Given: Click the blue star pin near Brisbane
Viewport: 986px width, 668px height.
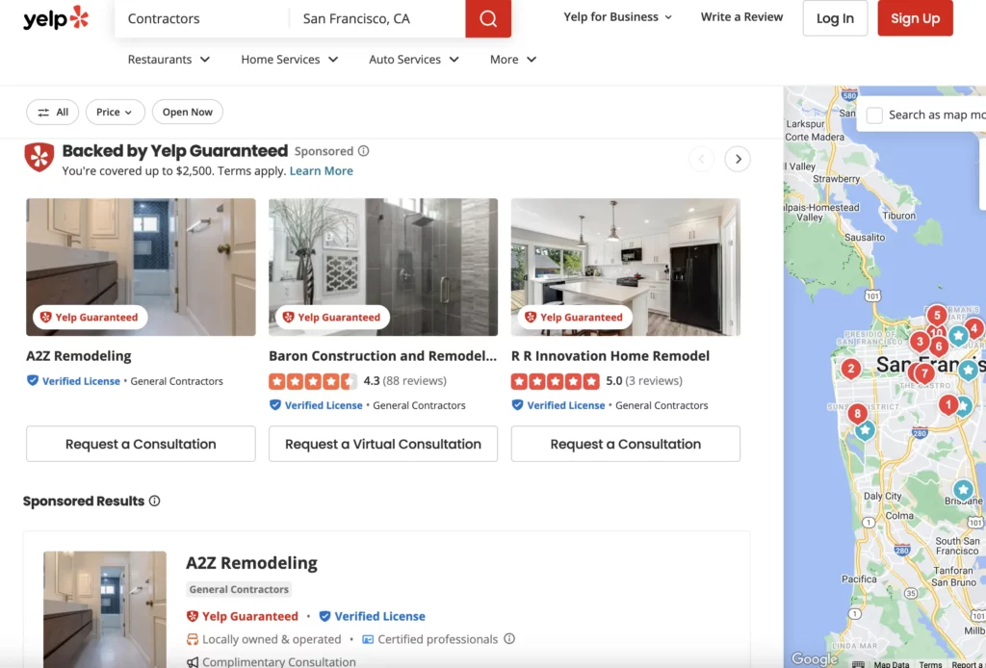Looking at the screenshot, I should tap(963, 490).
